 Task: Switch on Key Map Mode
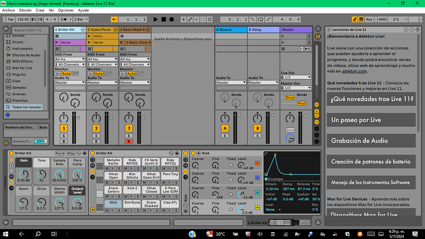[x=369, y=19]
